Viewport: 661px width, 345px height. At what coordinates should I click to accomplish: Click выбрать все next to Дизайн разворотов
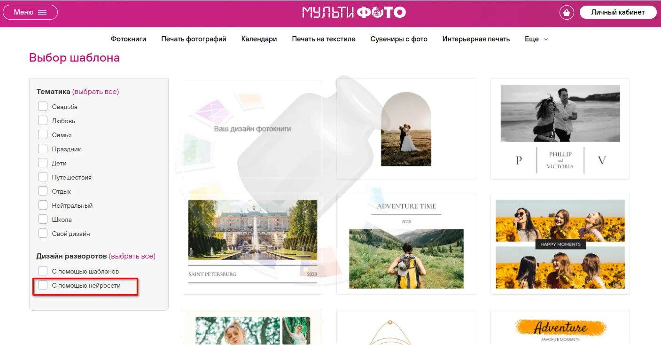pos(132,256)
